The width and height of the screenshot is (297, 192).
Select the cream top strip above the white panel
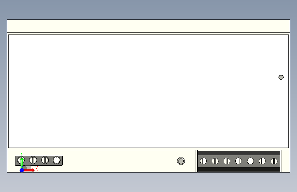(x=149, y=26)
